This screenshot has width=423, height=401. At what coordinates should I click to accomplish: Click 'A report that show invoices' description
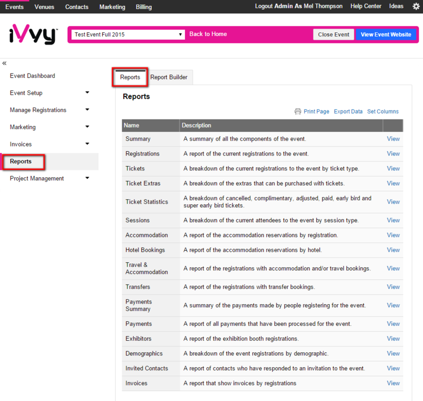(x=240, y=383)
